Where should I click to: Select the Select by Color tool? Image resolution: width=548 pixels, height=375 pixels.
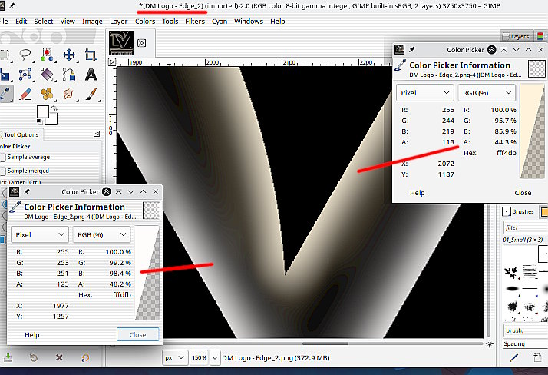pos(47,55)
